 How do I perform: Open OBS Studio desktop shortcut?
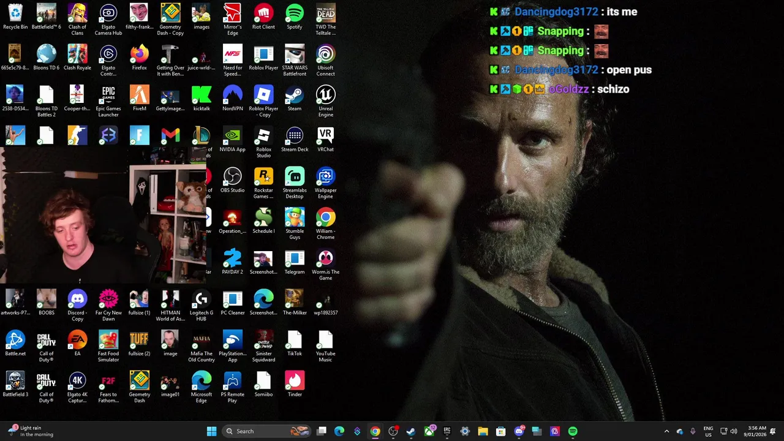click(x=232, y=181)
